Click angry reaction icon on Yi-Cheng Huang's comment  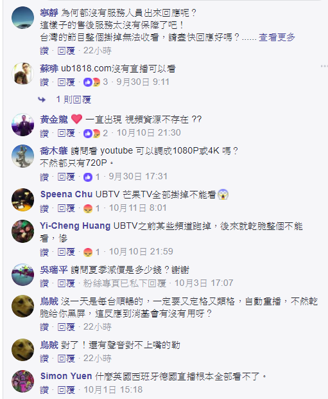pyautogui.click(x=88, y=252)
